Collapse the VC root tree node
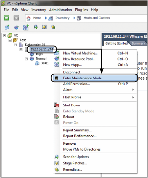Viewport: 148px width, 178px height. point(5,36)
